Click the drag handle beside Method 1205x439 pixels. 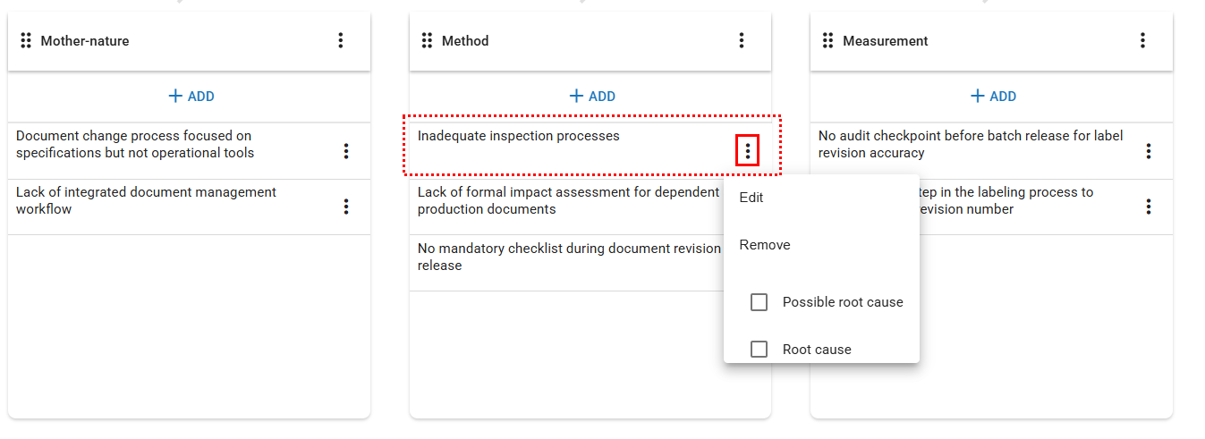[x=428, y=40]
